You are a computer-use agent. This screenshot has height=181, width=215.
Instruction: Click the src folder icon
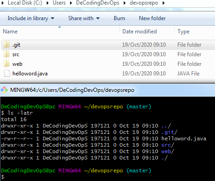[x=6, y=54]
